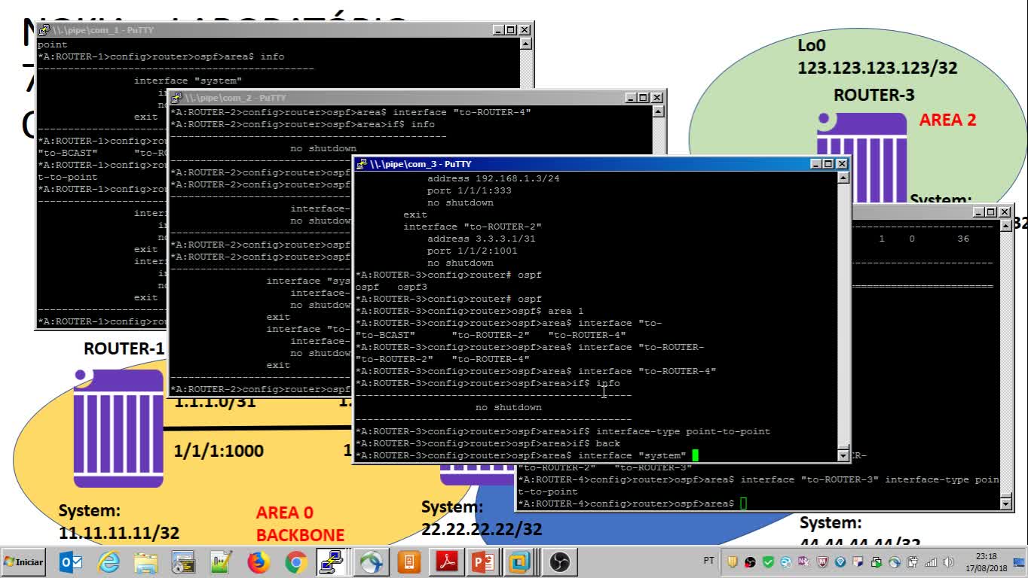Click the PT language indicator

708,561
